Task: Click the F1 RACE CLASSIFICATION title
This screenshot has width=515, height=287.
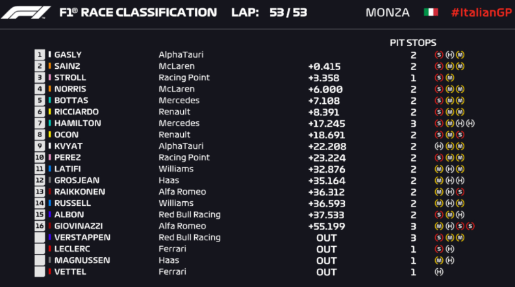Action: click(138, 12)
